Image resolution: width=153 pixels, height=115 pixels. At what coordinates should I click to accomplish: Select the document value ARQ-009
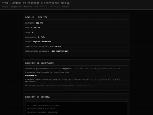point(40,23)
